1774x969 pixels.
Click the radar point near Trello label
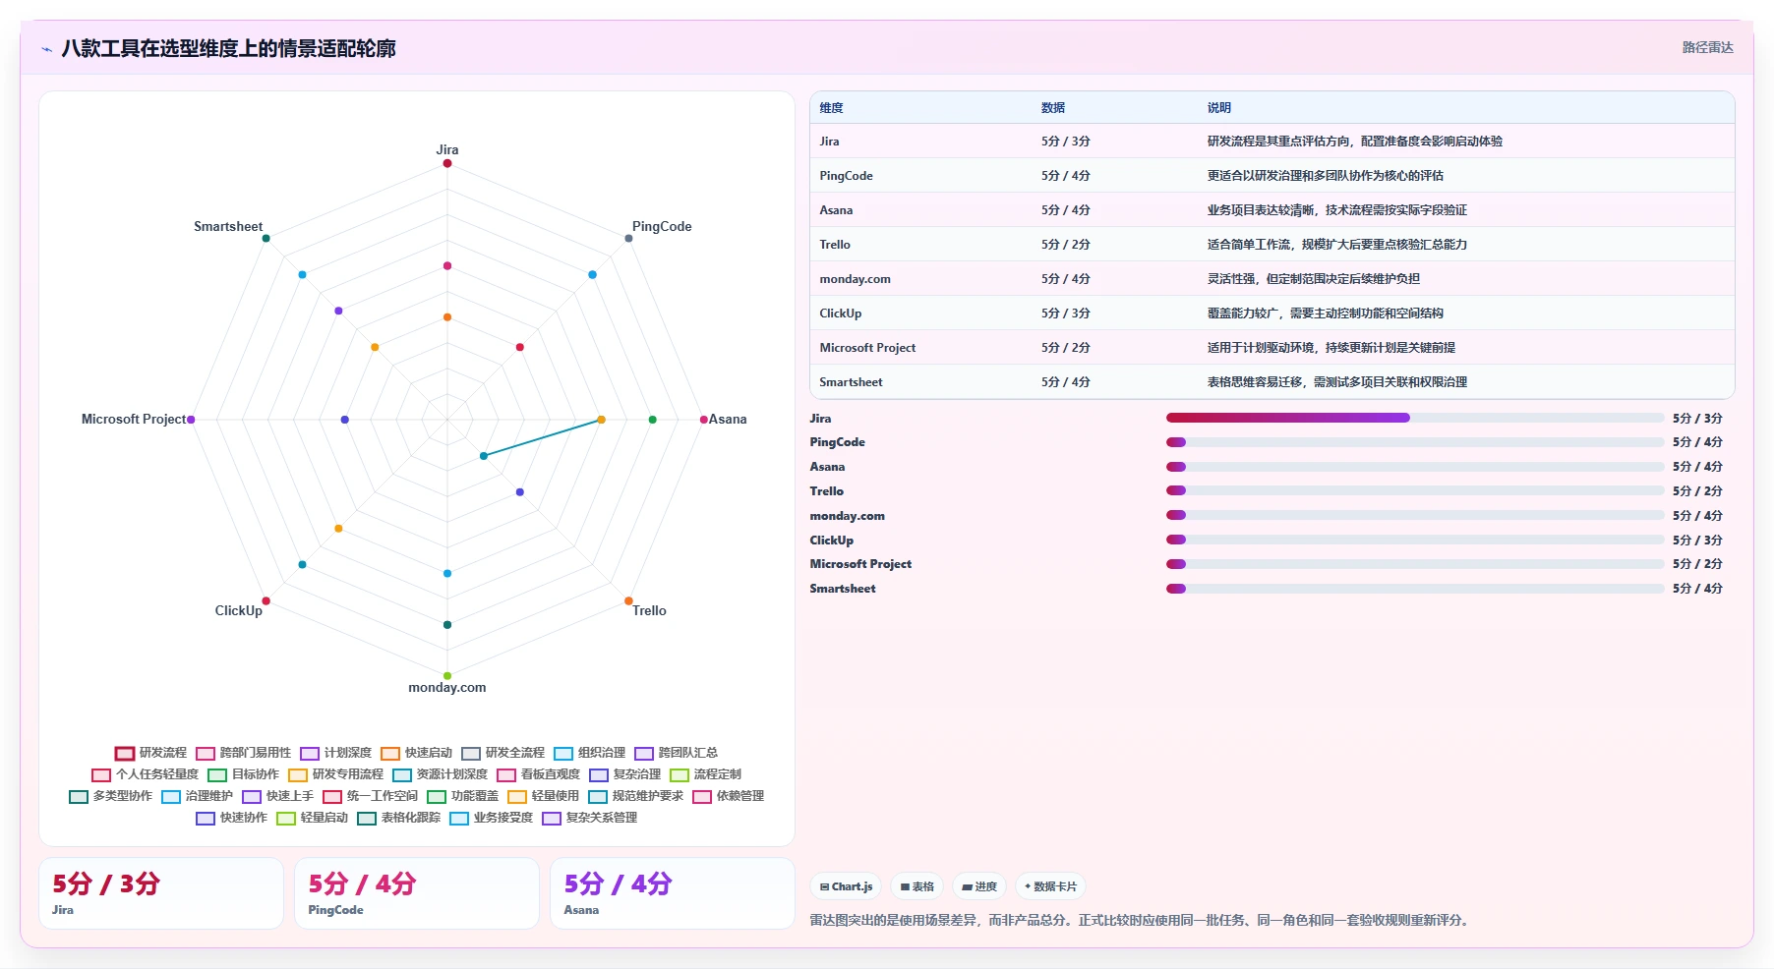coord(628,601)
